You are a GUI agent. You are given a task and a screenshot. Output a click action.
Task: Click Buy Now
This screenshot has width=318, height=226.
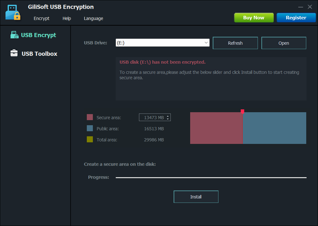pos(253,17)
